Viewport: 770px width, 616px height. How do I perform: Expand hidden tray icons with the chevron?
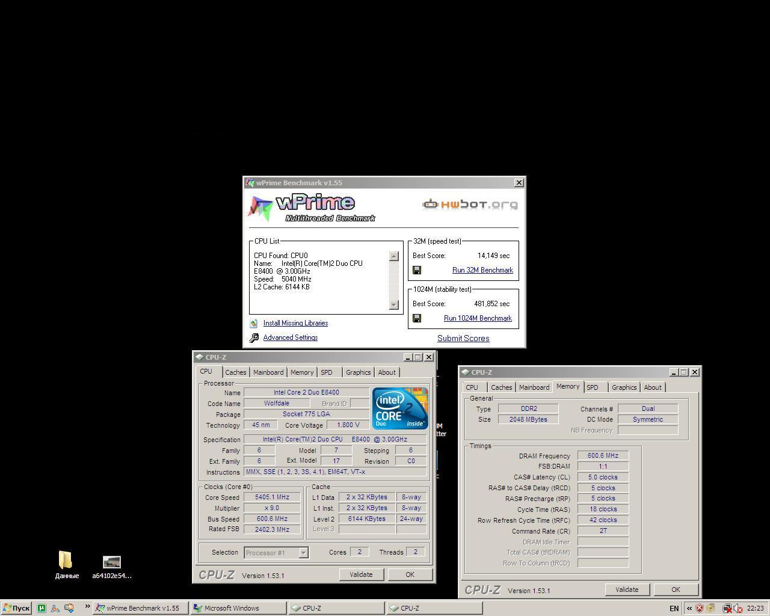coord(689,608)
